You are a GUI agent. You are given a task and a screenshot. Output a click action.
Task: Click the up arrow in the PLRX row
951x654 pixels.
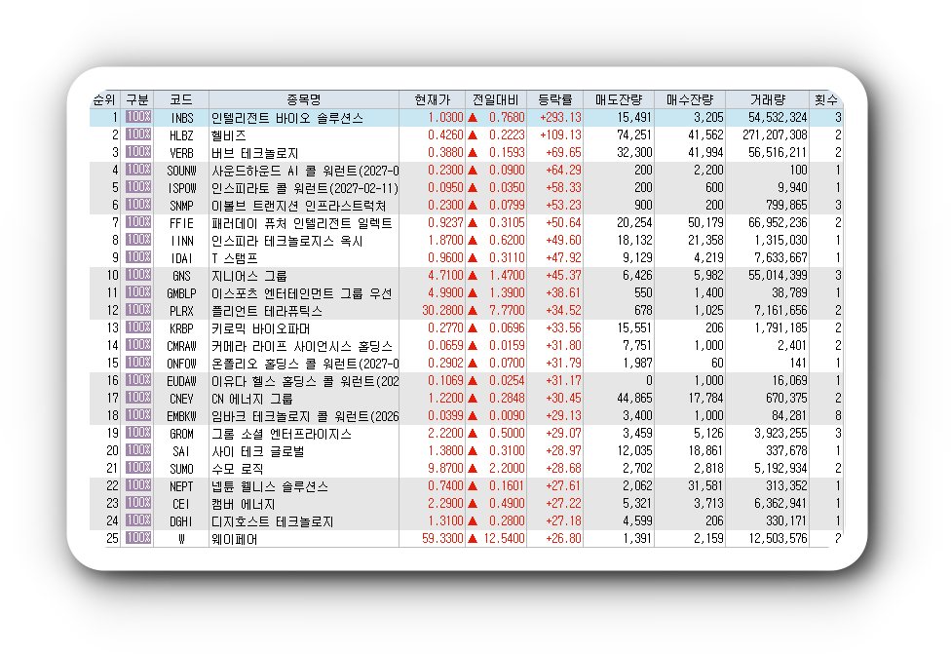pos(473,311)
